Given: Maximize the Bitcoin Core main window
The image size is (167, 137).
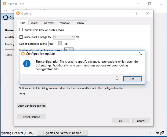Looking at the screenshot, I should [x=150, y=4].
